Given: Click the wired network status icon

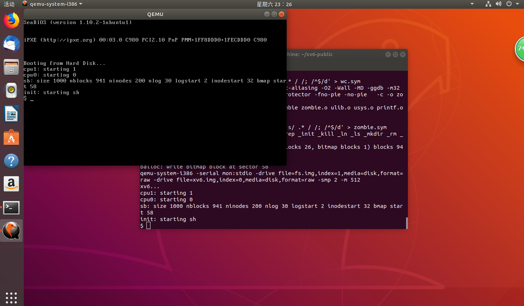Looking at the screenshot, I should [488, 4].
